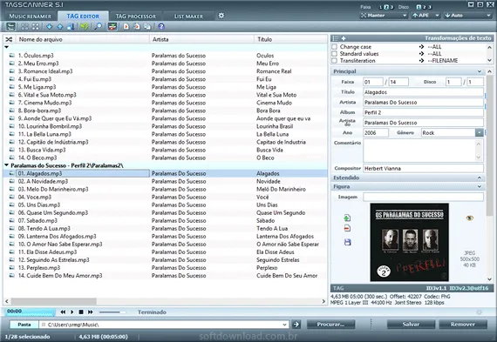Switch to the List Maker tab
This screenshot has width=497, height=342.
188,17
